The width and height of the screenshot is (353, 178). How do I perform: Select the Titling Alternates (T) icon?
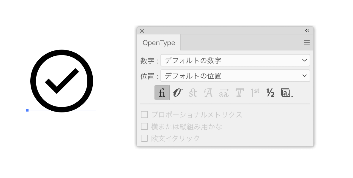click(x=239, y=93)
